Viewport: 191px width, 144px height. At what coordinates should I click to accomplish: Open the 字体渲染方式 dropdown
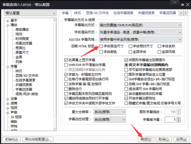(x=141, y=32)
